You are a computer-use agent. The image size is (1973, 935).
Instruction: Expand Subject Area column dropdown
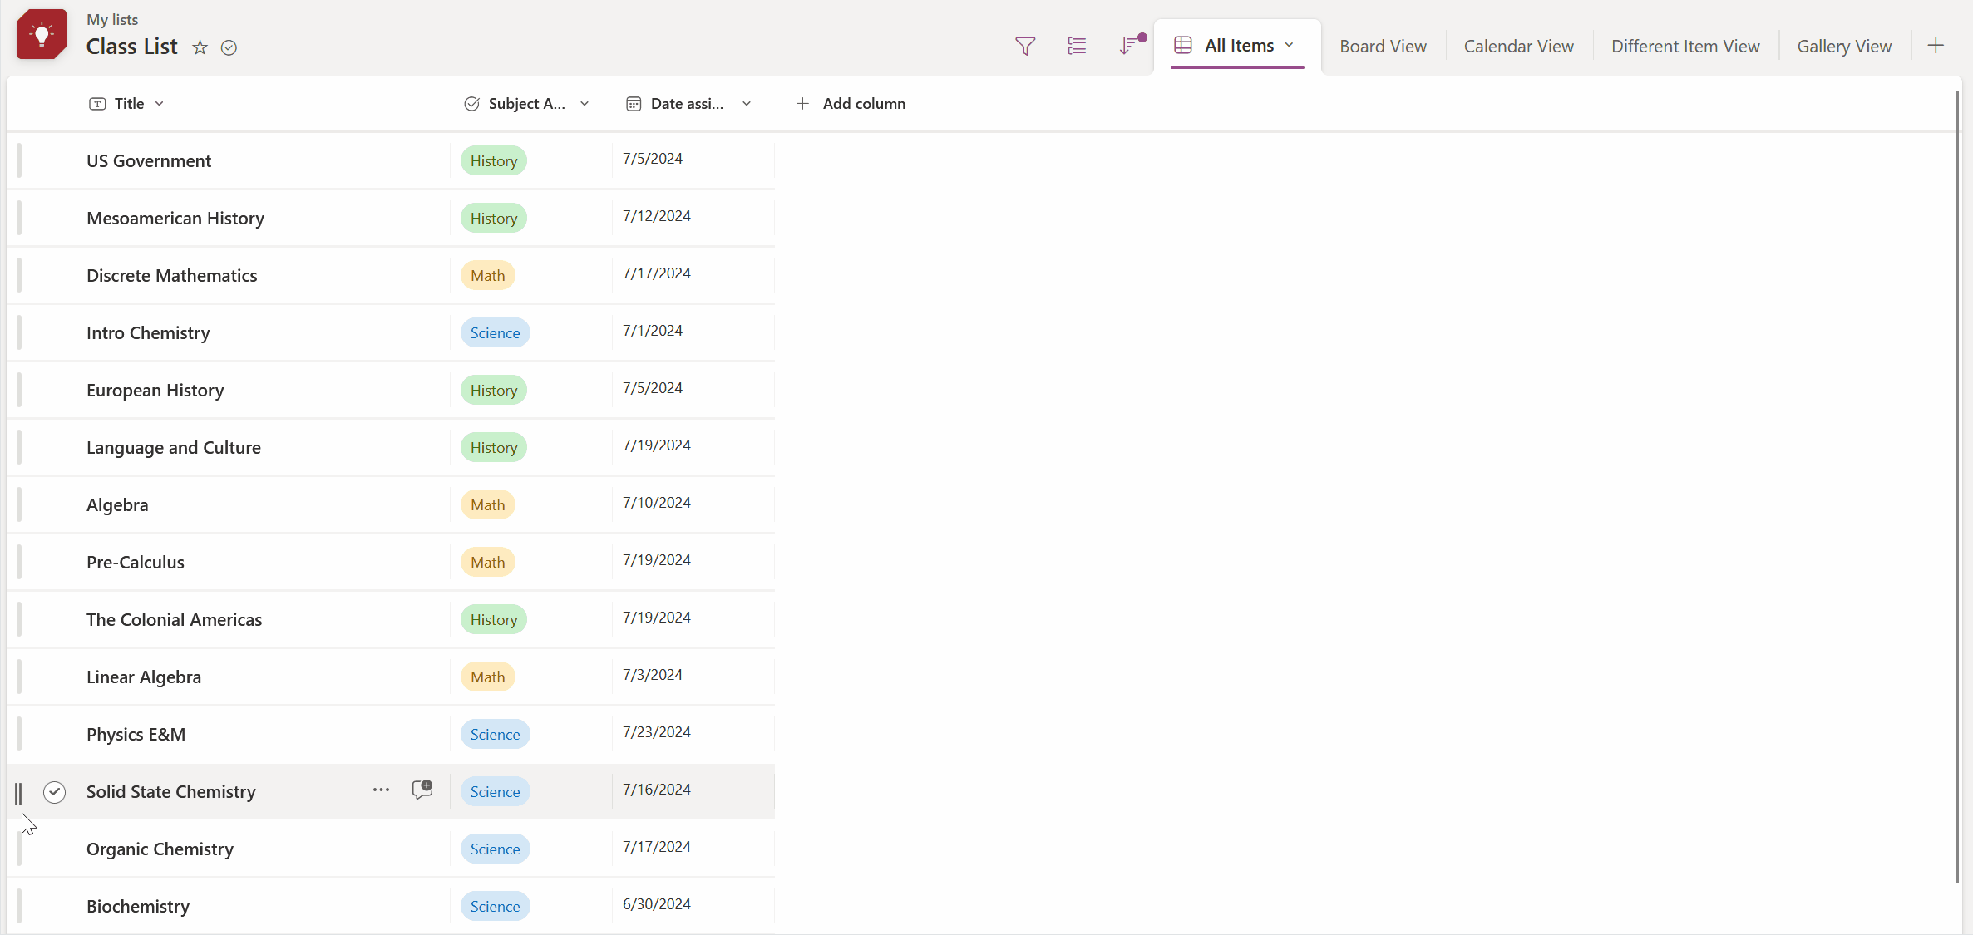585,104
